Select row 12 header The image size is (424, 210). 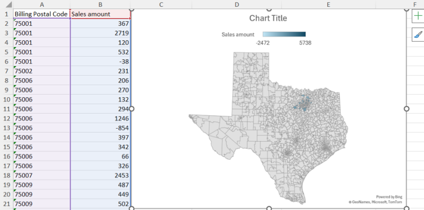[6, 118]
